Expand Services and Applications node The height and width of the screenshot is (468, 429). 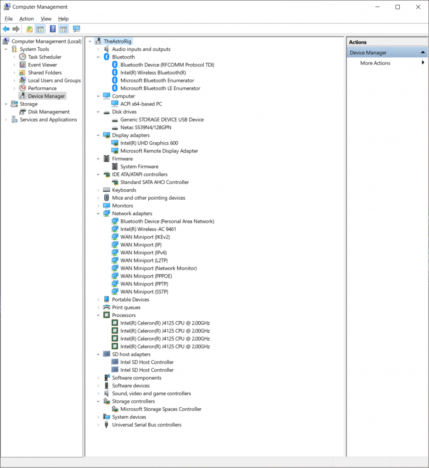6,120
